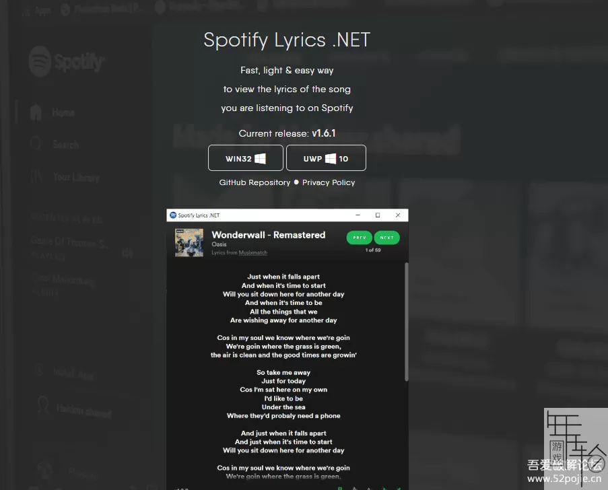Close the Spotify Lyrics .NET window
The height and width of the screenshot is (490, 608).
[398, 215]
